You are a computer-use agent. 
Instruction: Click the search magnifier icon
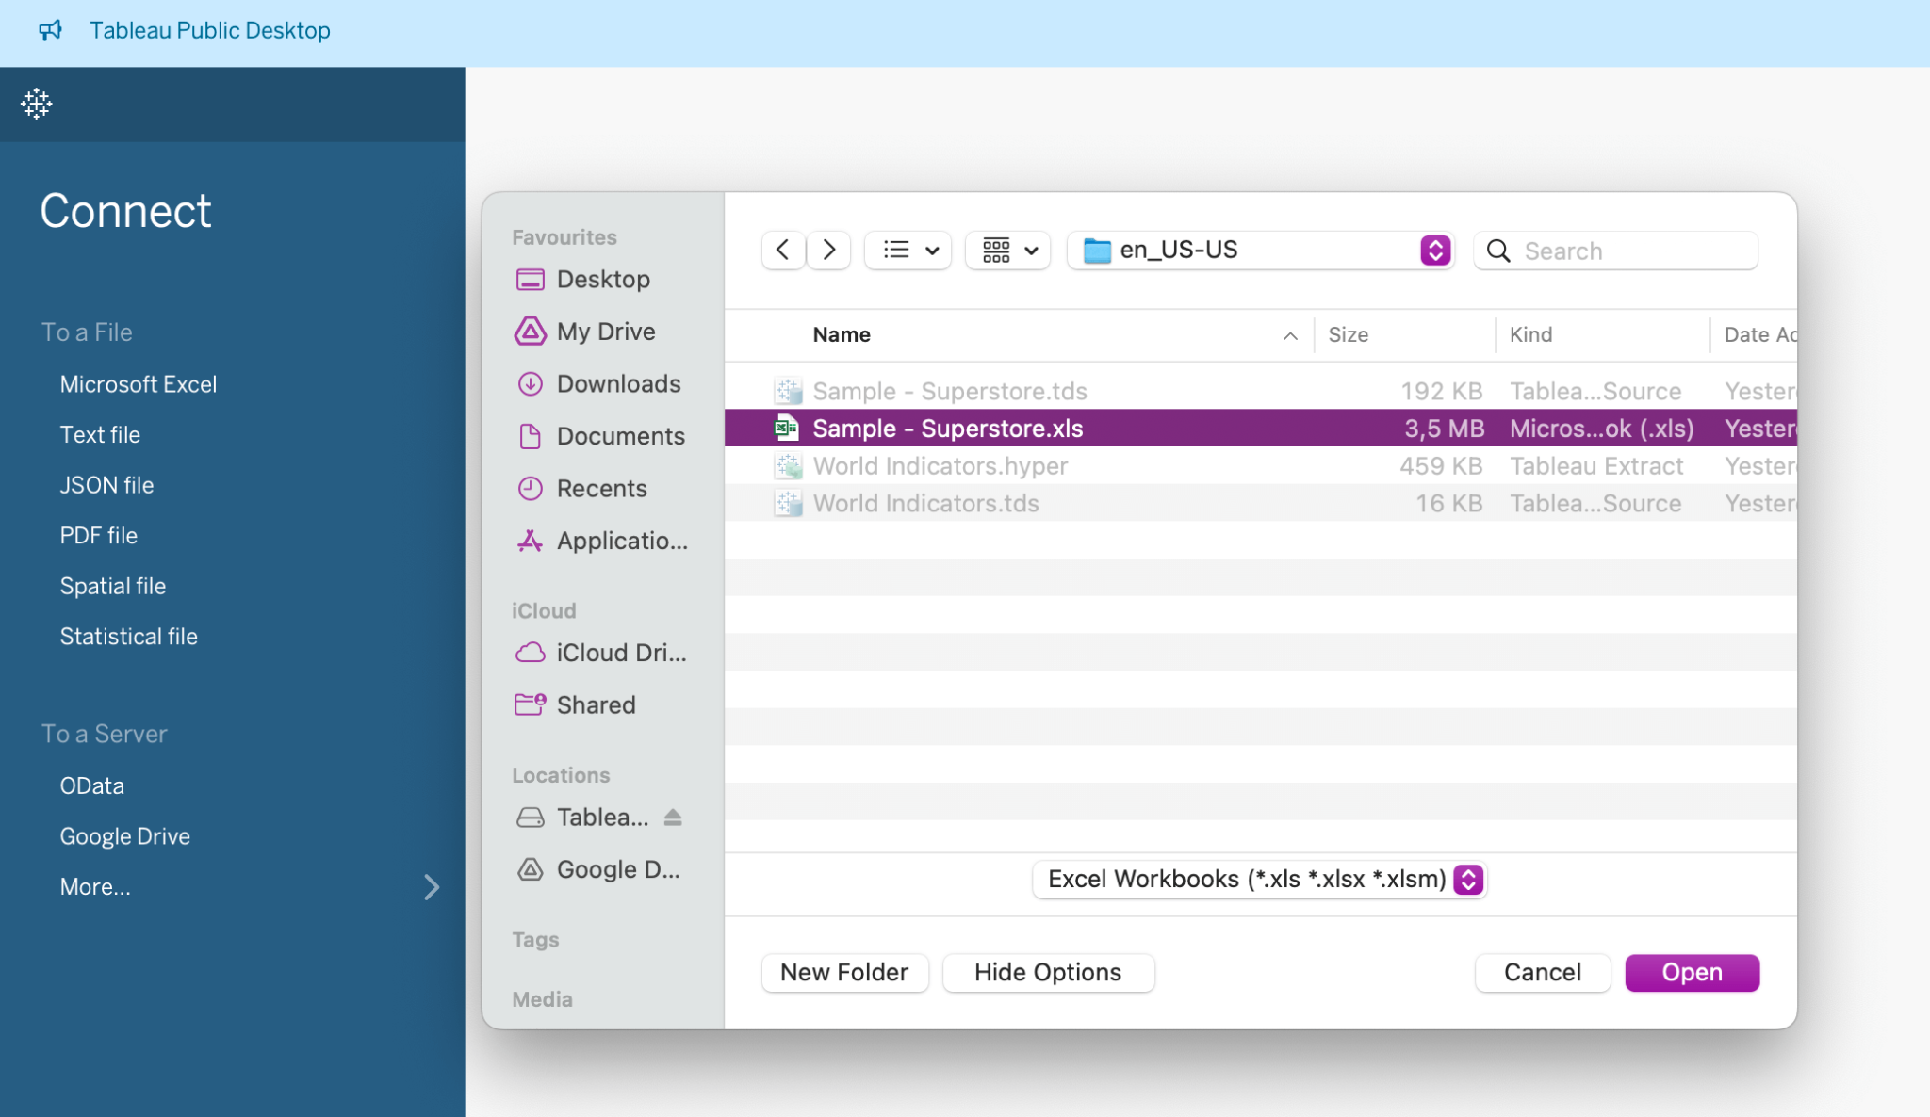click(x=1498, y=251)
